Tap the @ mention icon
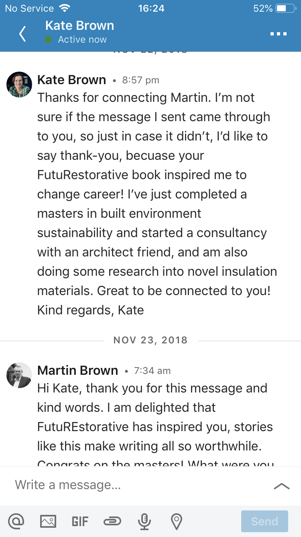The image size is (301, 537). coord(16,521)
